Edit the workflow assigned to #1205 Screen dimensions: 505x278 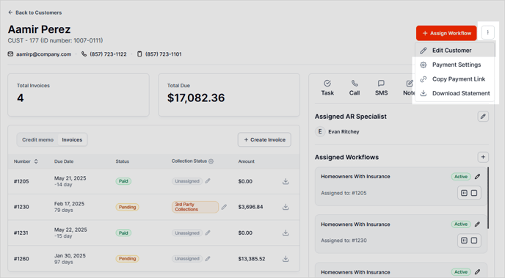coord(477,176)
